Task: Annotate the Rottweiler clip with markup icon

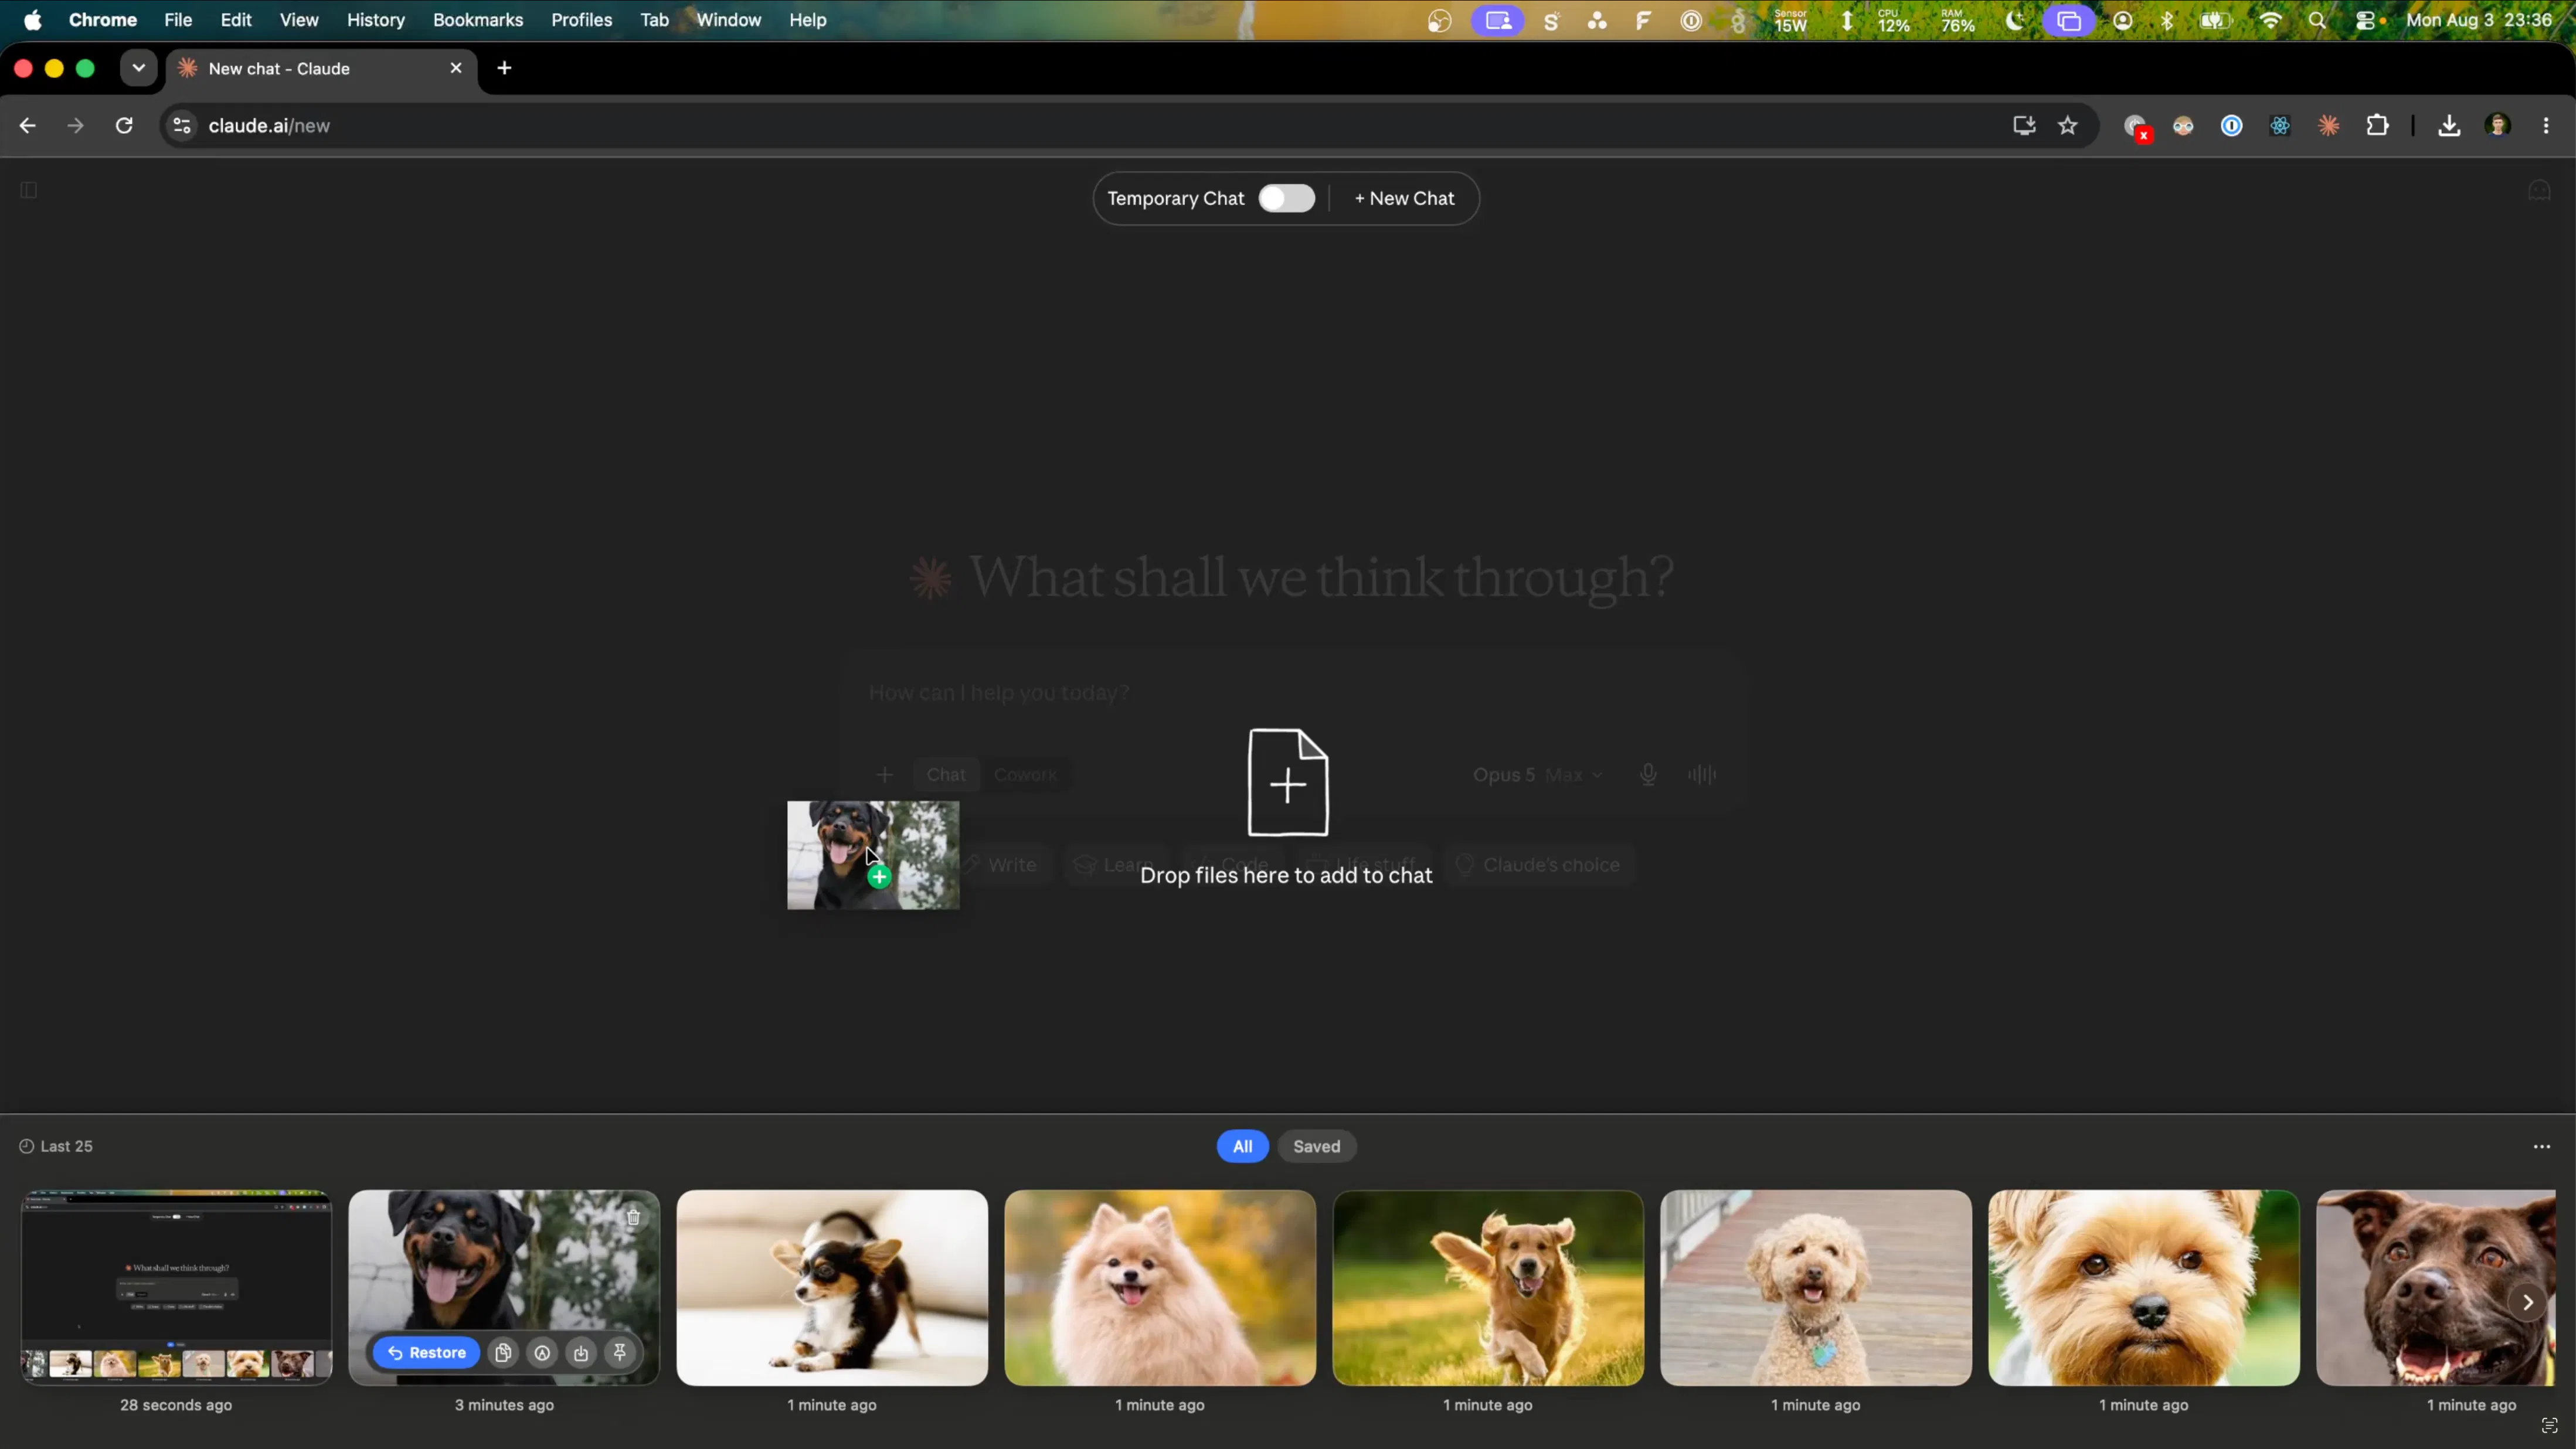Action: pyautogui.click(x=542, y=1353)
